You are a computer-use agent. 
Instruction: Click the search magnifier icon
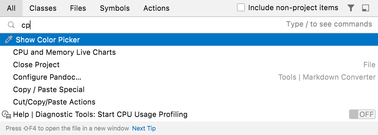point(11,25)
